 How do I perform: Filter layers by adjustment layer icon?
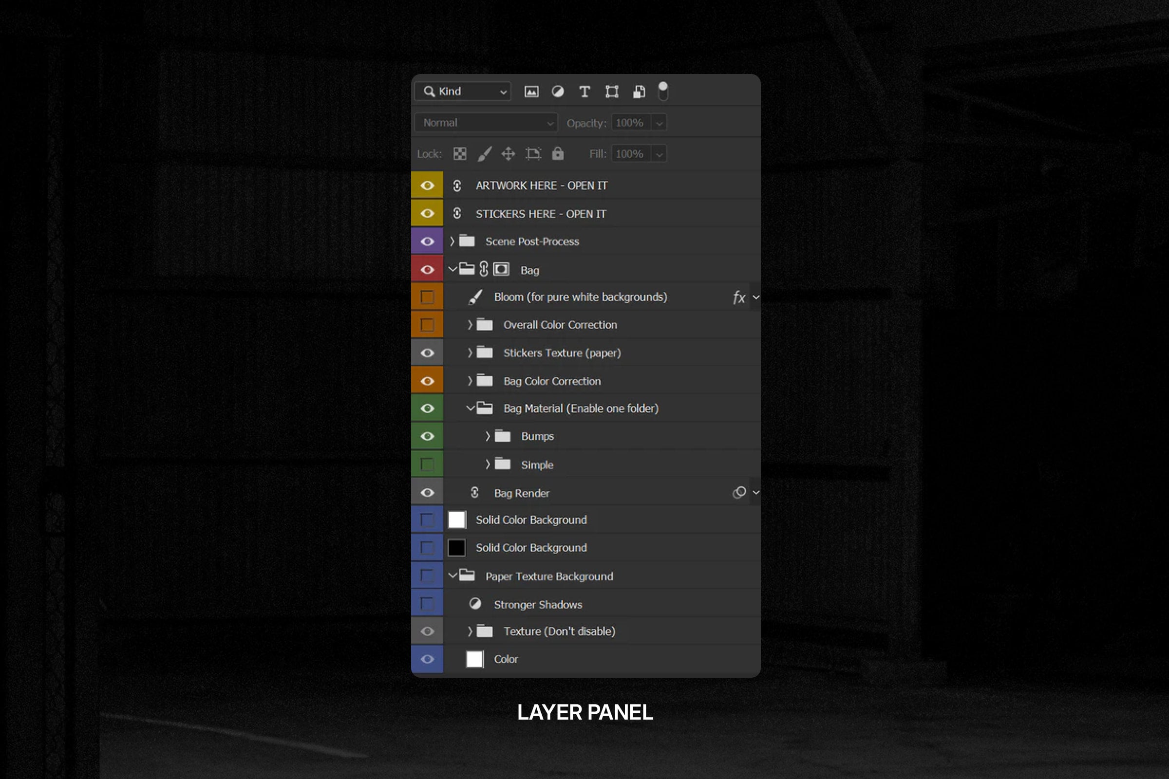558,92
